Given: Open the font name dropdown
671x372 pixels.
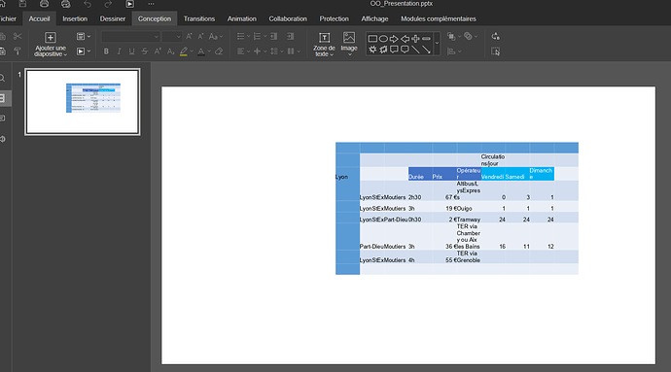Looking at the screenshot, I should click(x=130, y=37).
